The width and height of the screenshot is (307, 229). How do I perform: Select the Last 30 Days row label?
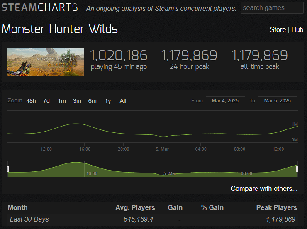click(x=29, y=219)
